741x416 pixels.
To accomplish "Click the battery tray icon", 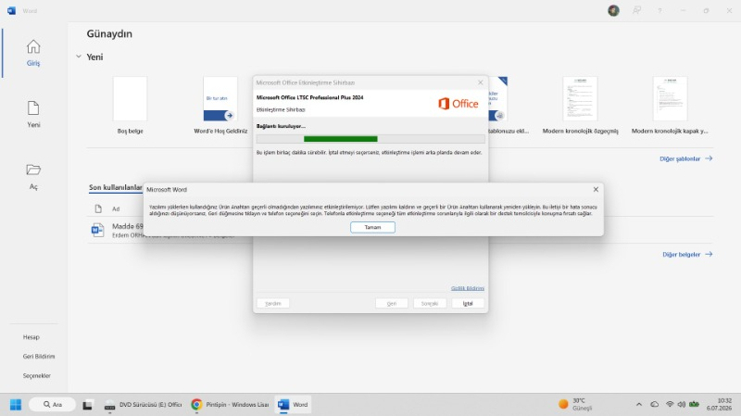I will (x=694, y=404).
